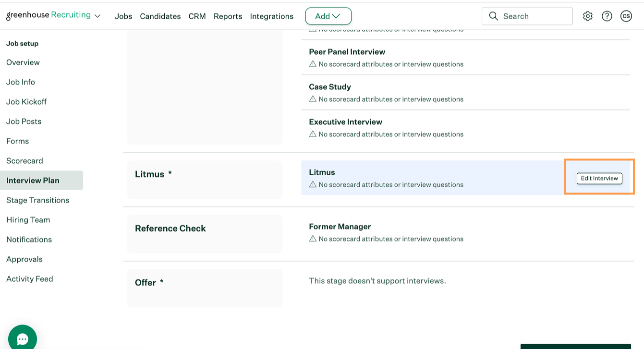Click the Litmus interview warning triangle
Screen dimensions: 644x349
tap(313, 184)
